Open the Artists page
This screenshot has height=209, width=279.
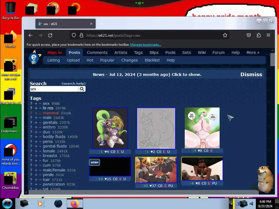coord(121,53)
